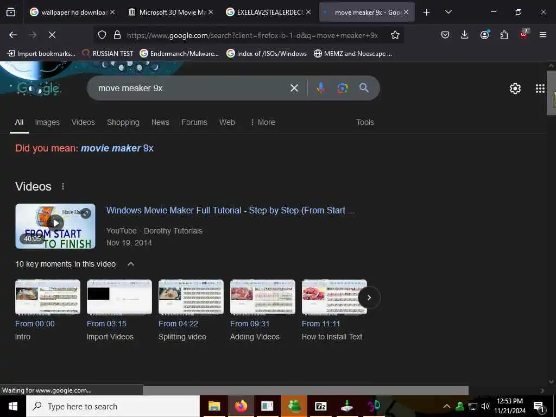This screenshot has width=556, height=417.
Task: Open File Explorer from the taskbar
Action: pos(214,406)
